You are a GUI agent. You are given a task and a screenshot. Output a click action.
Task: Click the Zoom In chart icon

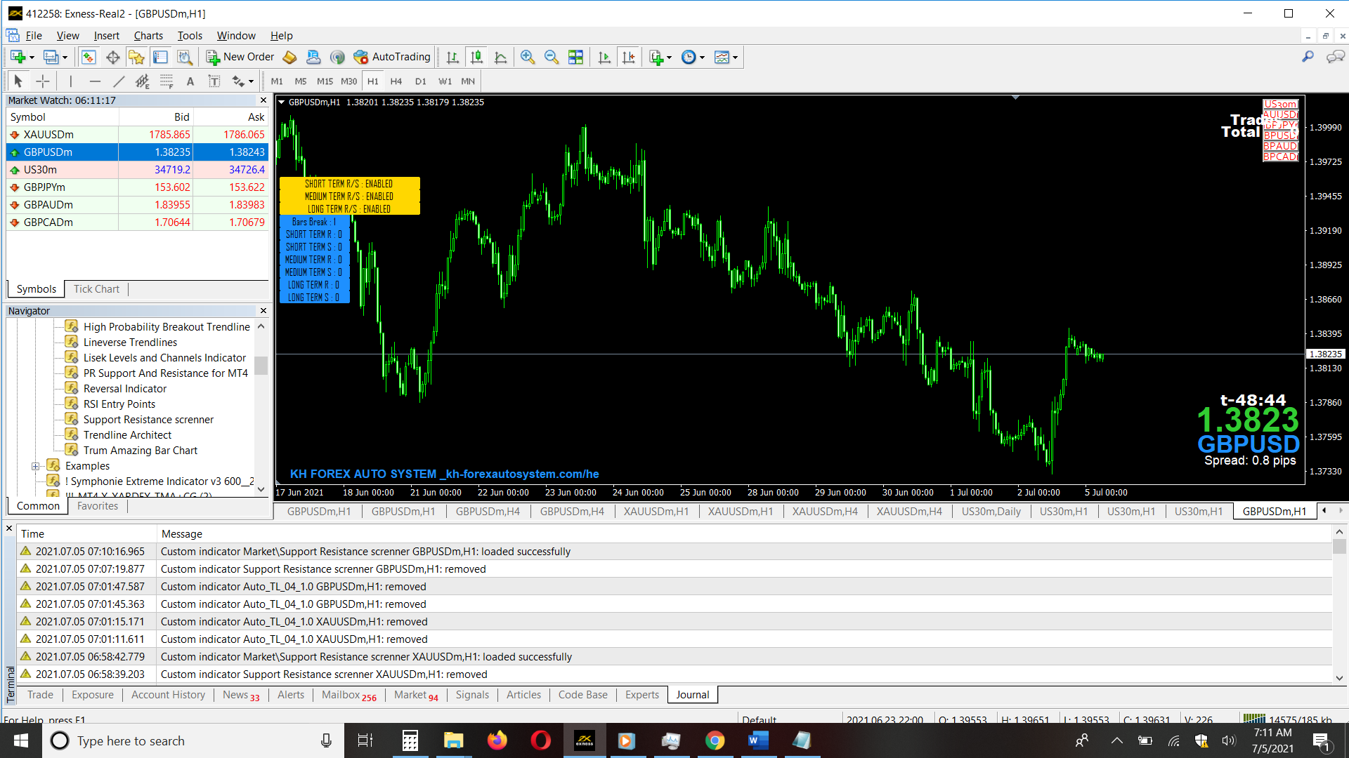pyautogui.click(x=528, y=58)
